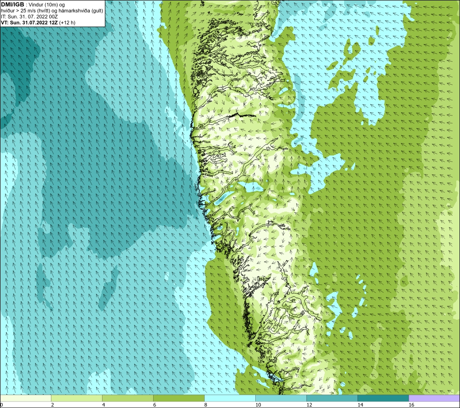Click the legend tick label '2'

(x=52, y=405)
